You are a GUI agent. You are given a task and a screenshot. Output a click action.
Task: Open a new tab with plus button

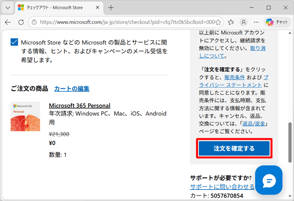111,7
